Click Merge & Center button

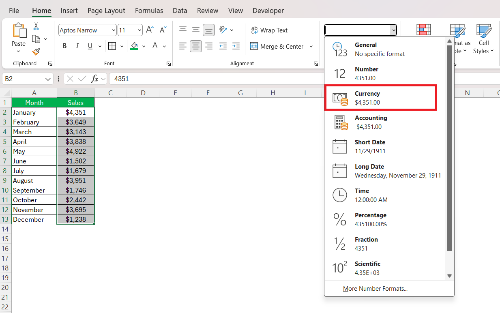(277, 46)
